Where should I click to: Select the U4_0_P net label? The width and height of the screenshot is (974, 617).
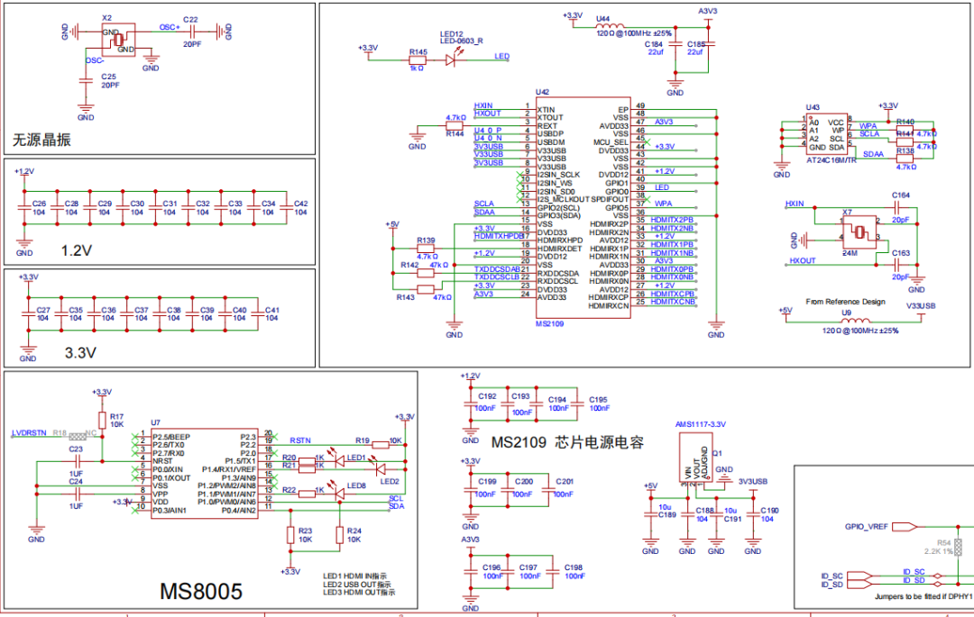click(x=488, y=131)
